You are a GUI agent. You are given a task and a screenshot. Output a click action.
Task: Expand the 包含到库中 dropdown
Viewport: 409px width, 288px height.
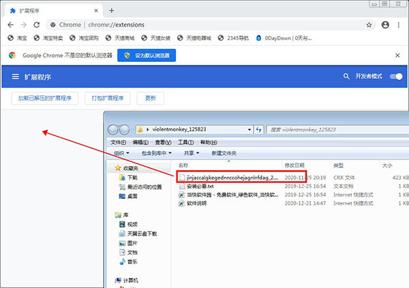(x=157, y=153)
